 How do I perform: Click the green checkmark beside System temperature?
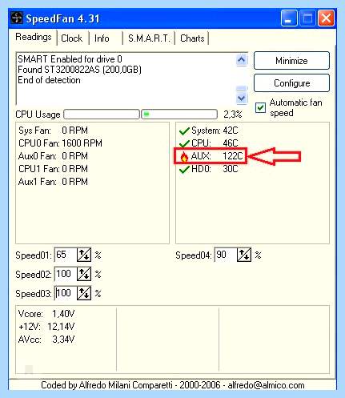point(184,131)
